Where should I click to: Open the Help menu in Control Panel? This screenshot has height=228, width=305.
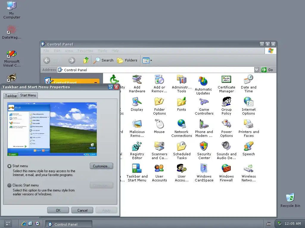(x=115, y=51)
